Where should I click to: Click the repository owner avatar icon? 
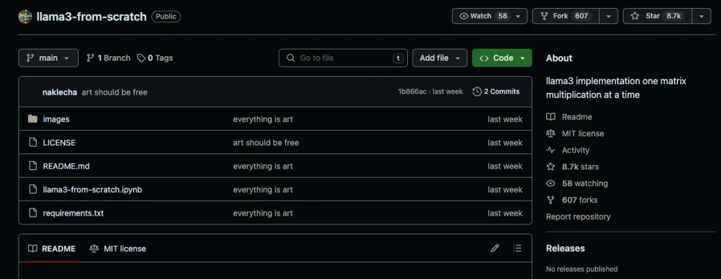(x=25, y=16)
